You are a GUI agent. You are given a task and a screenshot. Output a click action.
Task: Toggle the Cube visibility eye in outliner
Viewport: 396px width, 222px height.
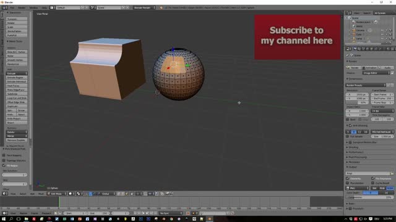[382, 35]
